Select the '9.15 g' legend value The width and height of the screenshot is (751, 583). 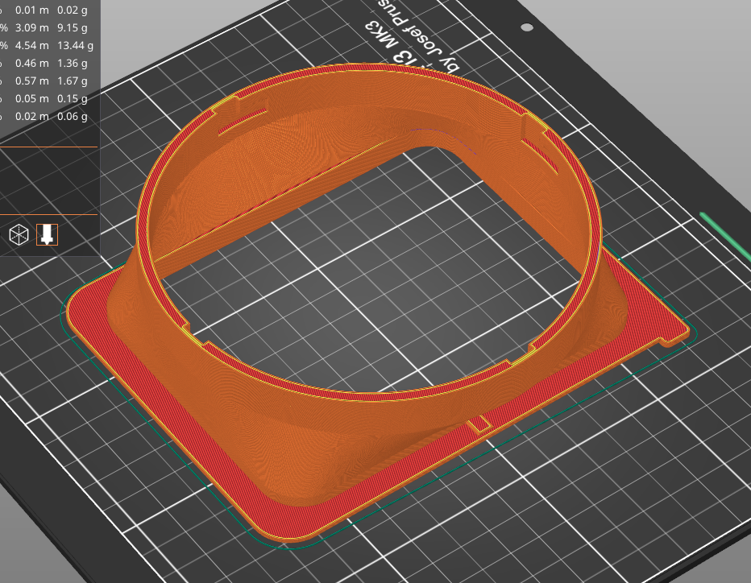point(73,27)
